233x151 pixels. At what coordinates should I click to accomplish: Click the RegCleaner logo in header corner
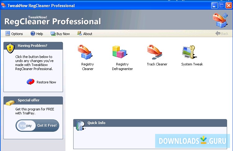[220, 20]
